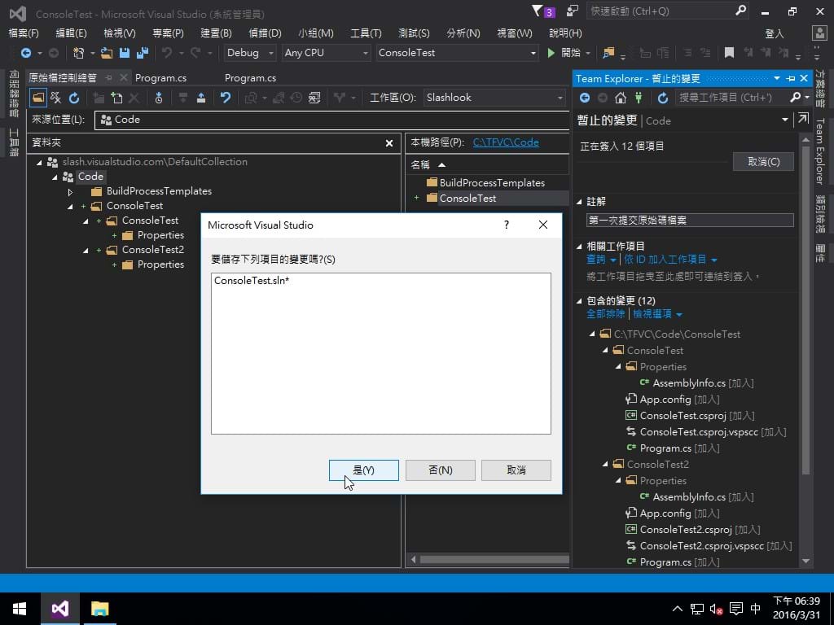
Task: Click the feedback icon in title bar
Action: 573,11
